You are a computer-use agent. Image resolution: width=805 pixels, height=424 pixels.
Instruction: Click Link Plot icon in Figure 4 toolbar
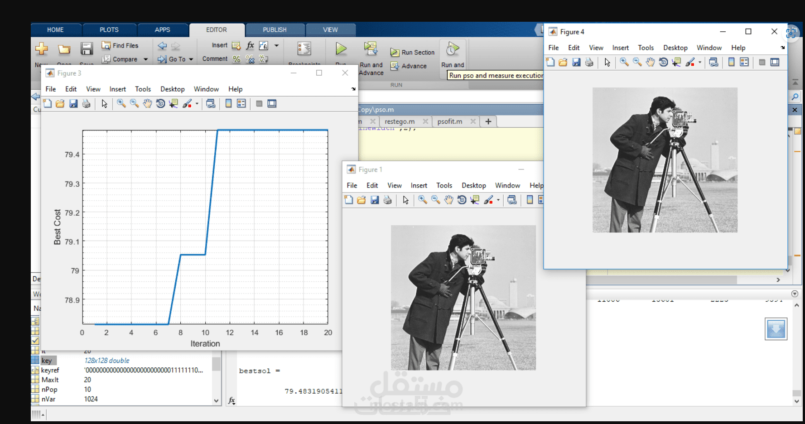[713, 63]
